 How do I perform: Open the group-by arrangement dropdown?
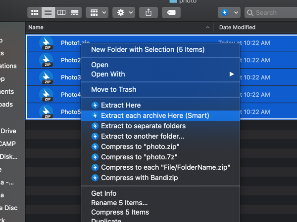click(x=98, y=12)
